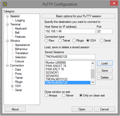Click the saved sessions list scrollbar thumb
Screen dimensions: 120x116
93,74
